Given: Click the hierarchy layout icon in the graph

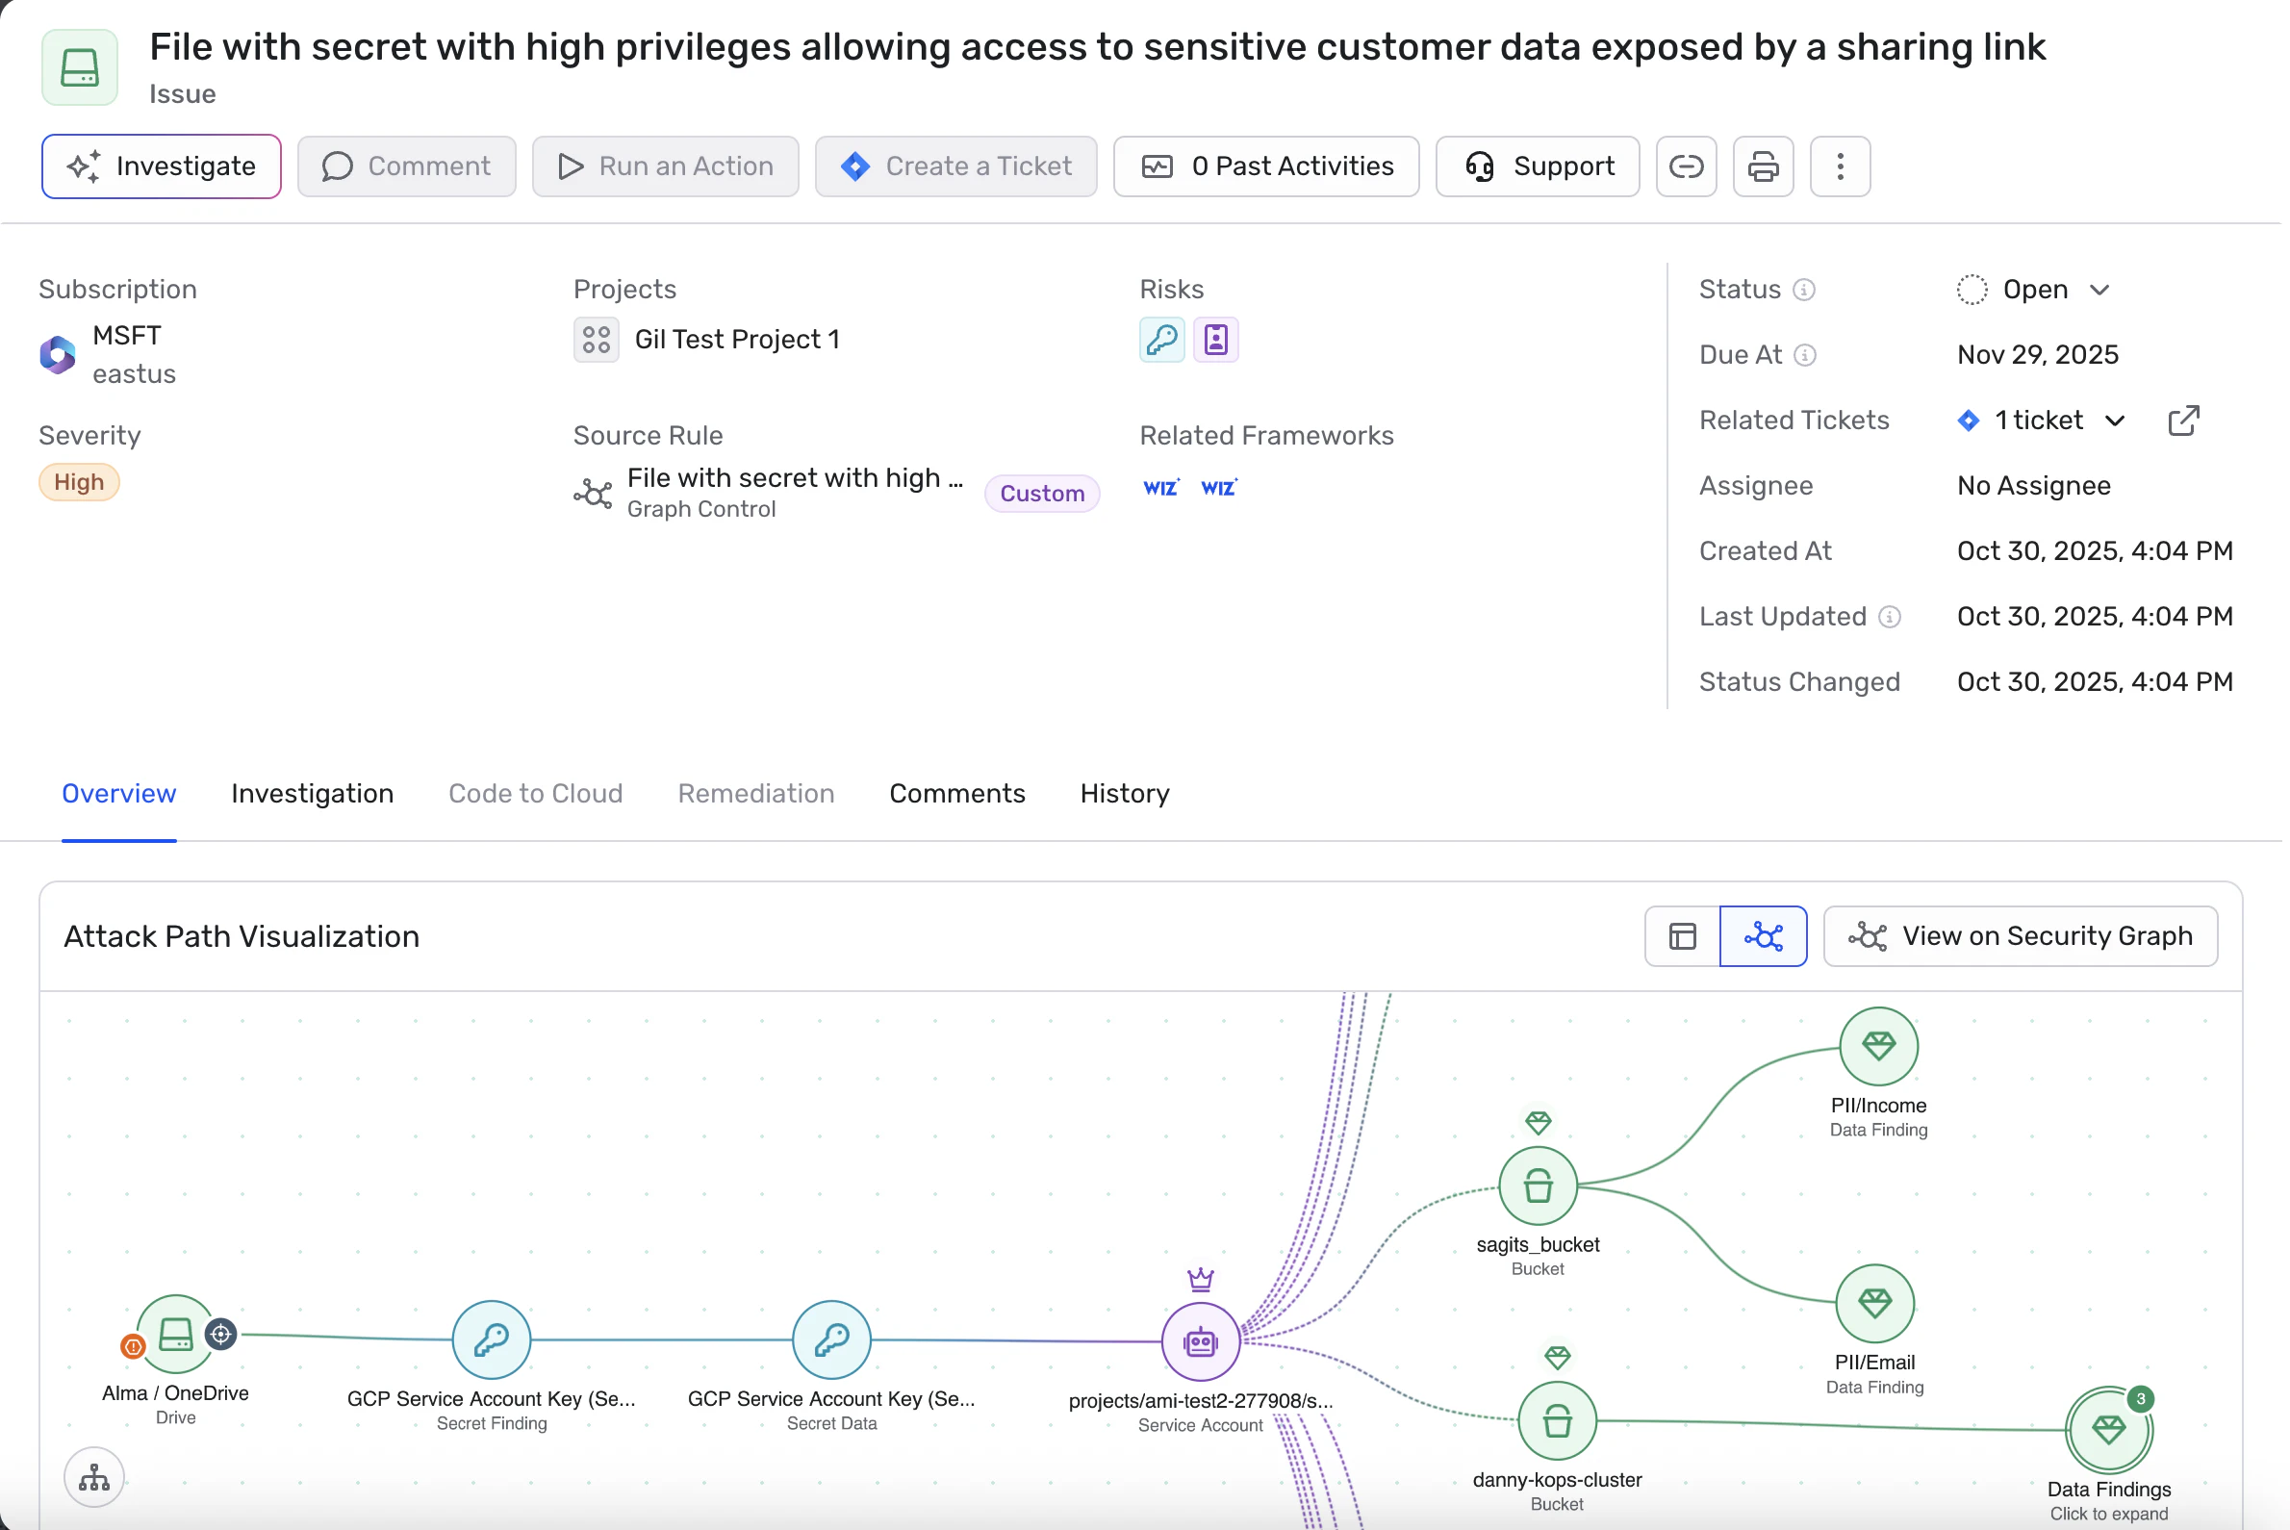Looking at the screenshot, I should 93,1477.
